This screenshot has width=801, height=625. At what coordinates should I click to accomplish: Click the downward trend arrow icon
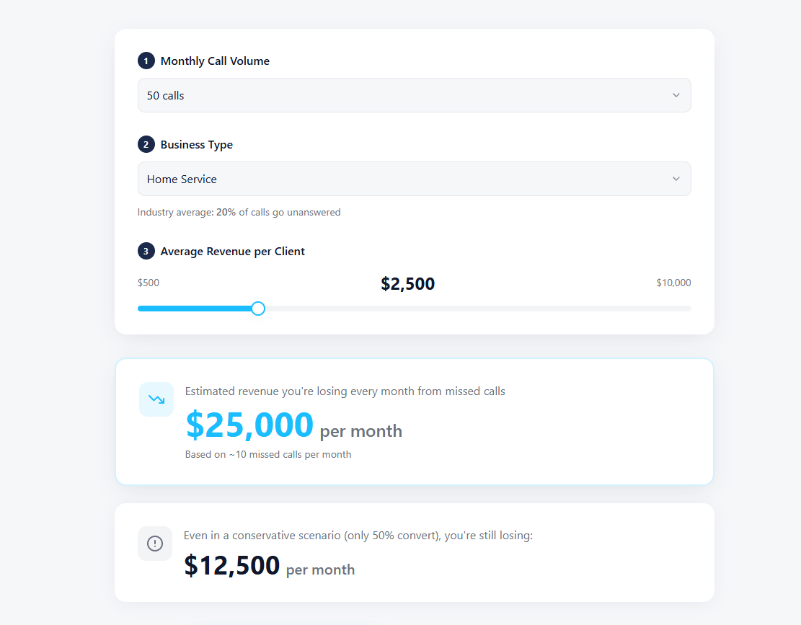[156, 399]
